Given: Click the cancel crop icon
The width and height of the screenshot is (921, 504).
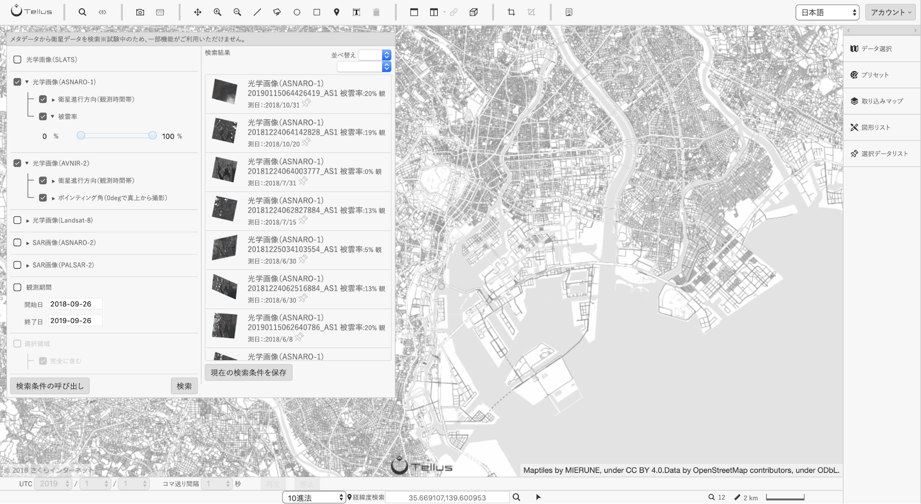Looking at the screenshot, I should (531, 12).
